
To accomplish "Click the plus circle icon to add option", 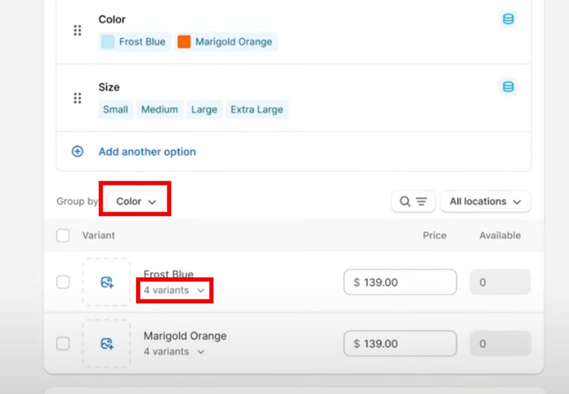I will [x=78, y=151].
